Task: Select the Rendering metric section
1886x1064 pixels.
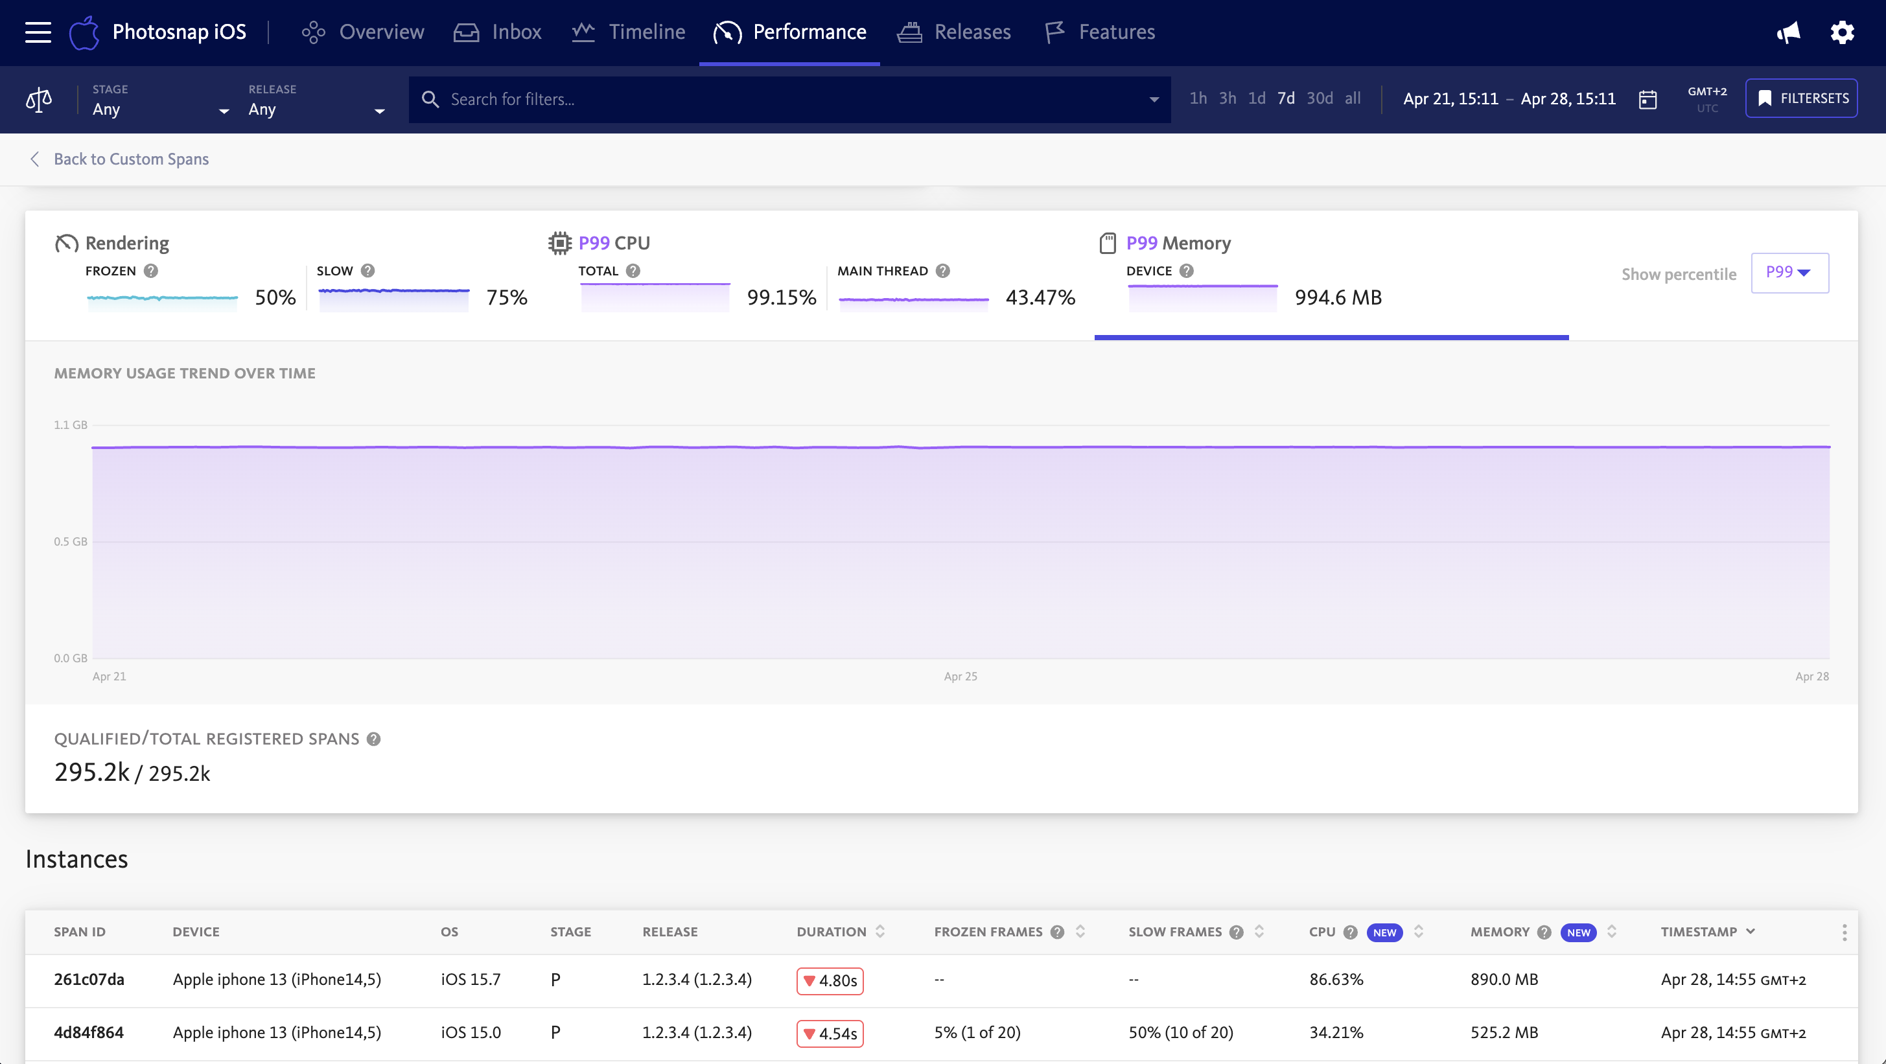Action: (x=293, y=274)
